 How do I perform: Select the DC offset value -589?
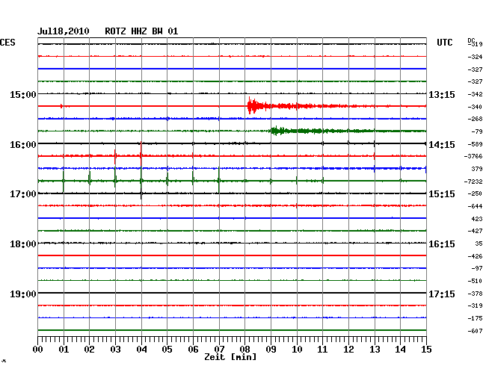click(475, 144)
